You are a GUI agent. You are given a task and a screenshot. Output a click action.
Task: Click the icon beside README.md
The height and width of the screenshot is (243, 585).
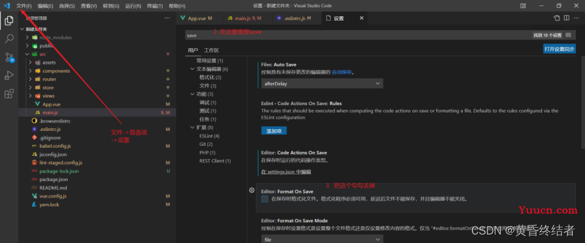click(x=34, y=188)
